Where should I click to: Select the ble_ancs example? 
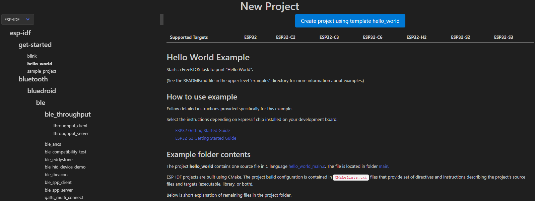[x=53, y=144]
